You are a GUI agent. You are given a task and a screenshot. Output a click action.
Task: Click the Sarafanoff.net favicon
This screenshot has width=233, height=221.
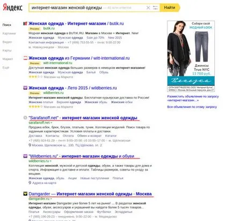coord(25,118)
